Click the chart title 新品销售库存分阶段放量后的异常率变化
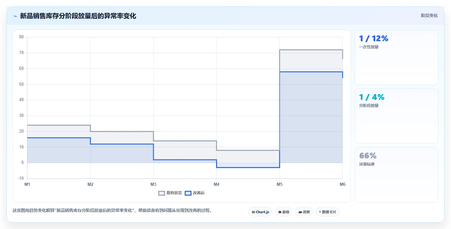The image size is (451, 229). point(78,16)
